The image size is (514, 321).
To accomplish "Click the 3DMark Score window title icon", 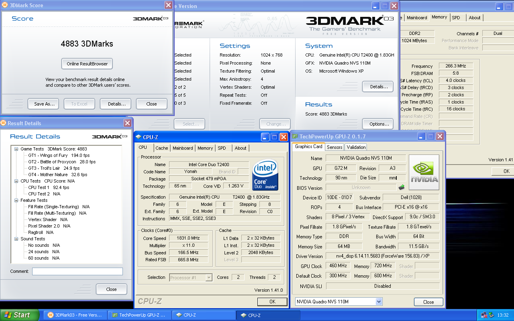I will (5, 5).
